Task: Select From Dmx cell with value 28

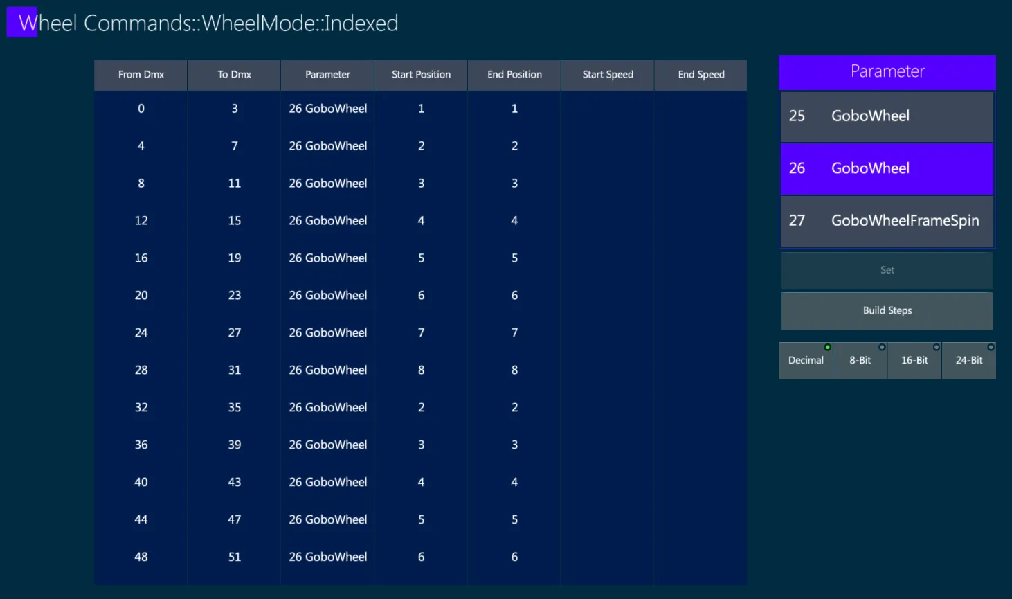Action: pyautogui.click(x=141, y=370)
